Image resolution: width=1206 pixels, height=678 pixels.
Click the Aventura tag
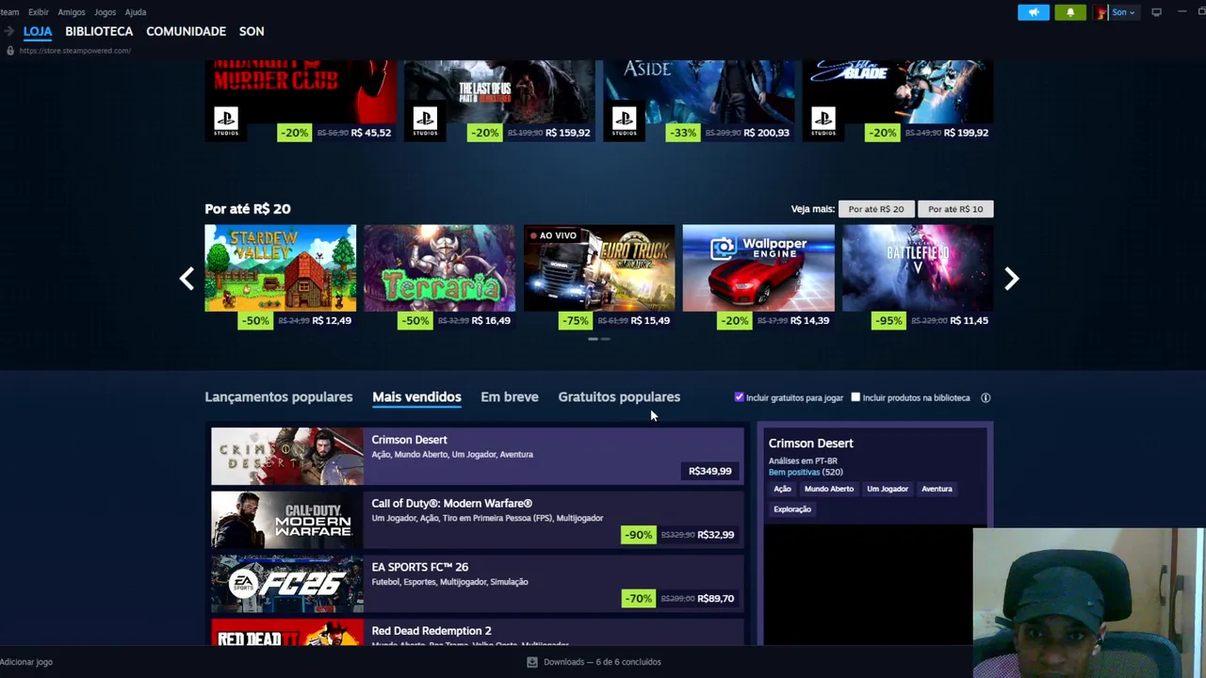(x=937, y=489)
